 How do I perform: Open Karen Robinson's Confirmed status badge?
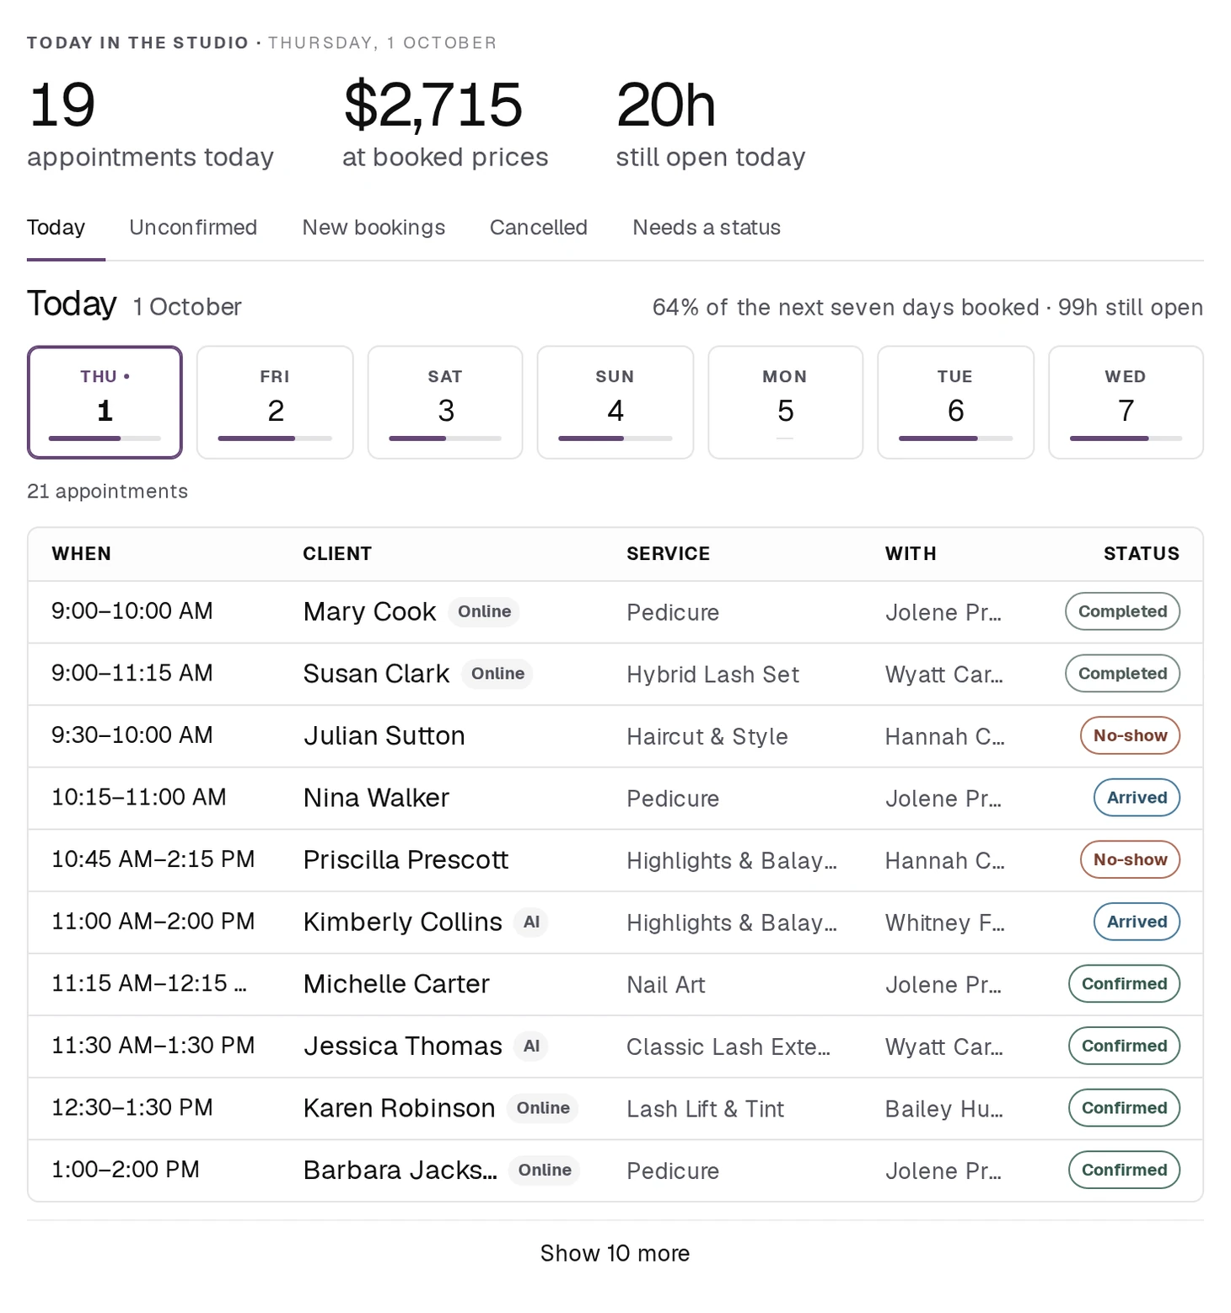pos(1124,1108)
